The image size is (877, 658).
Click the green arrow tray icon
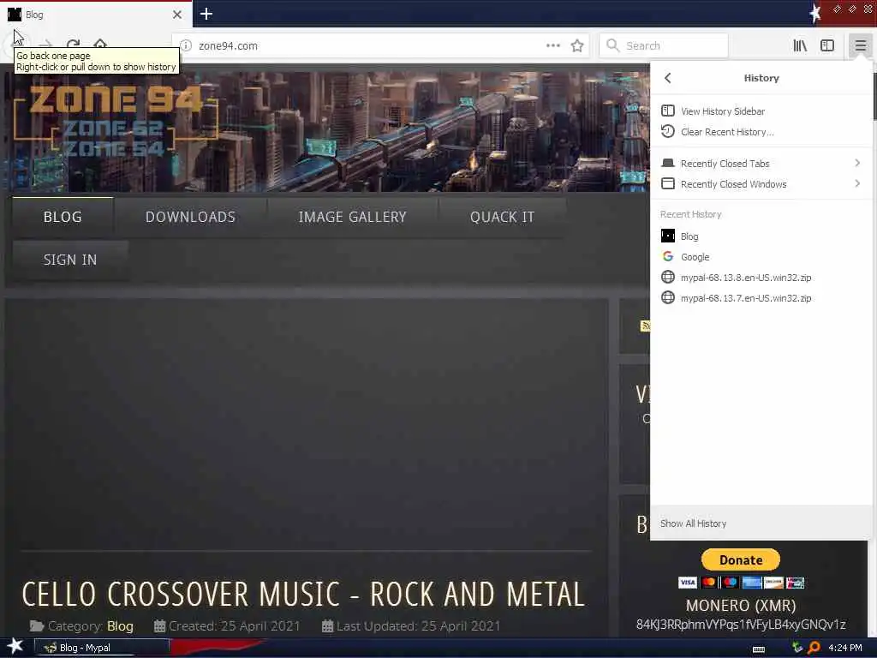click(x=796, y=648)
